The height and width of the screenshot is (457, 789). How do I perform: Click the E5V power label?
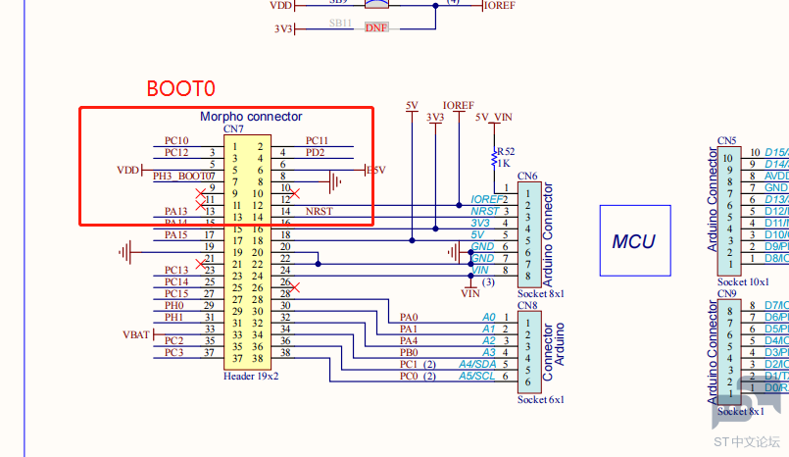pos(376,170)
